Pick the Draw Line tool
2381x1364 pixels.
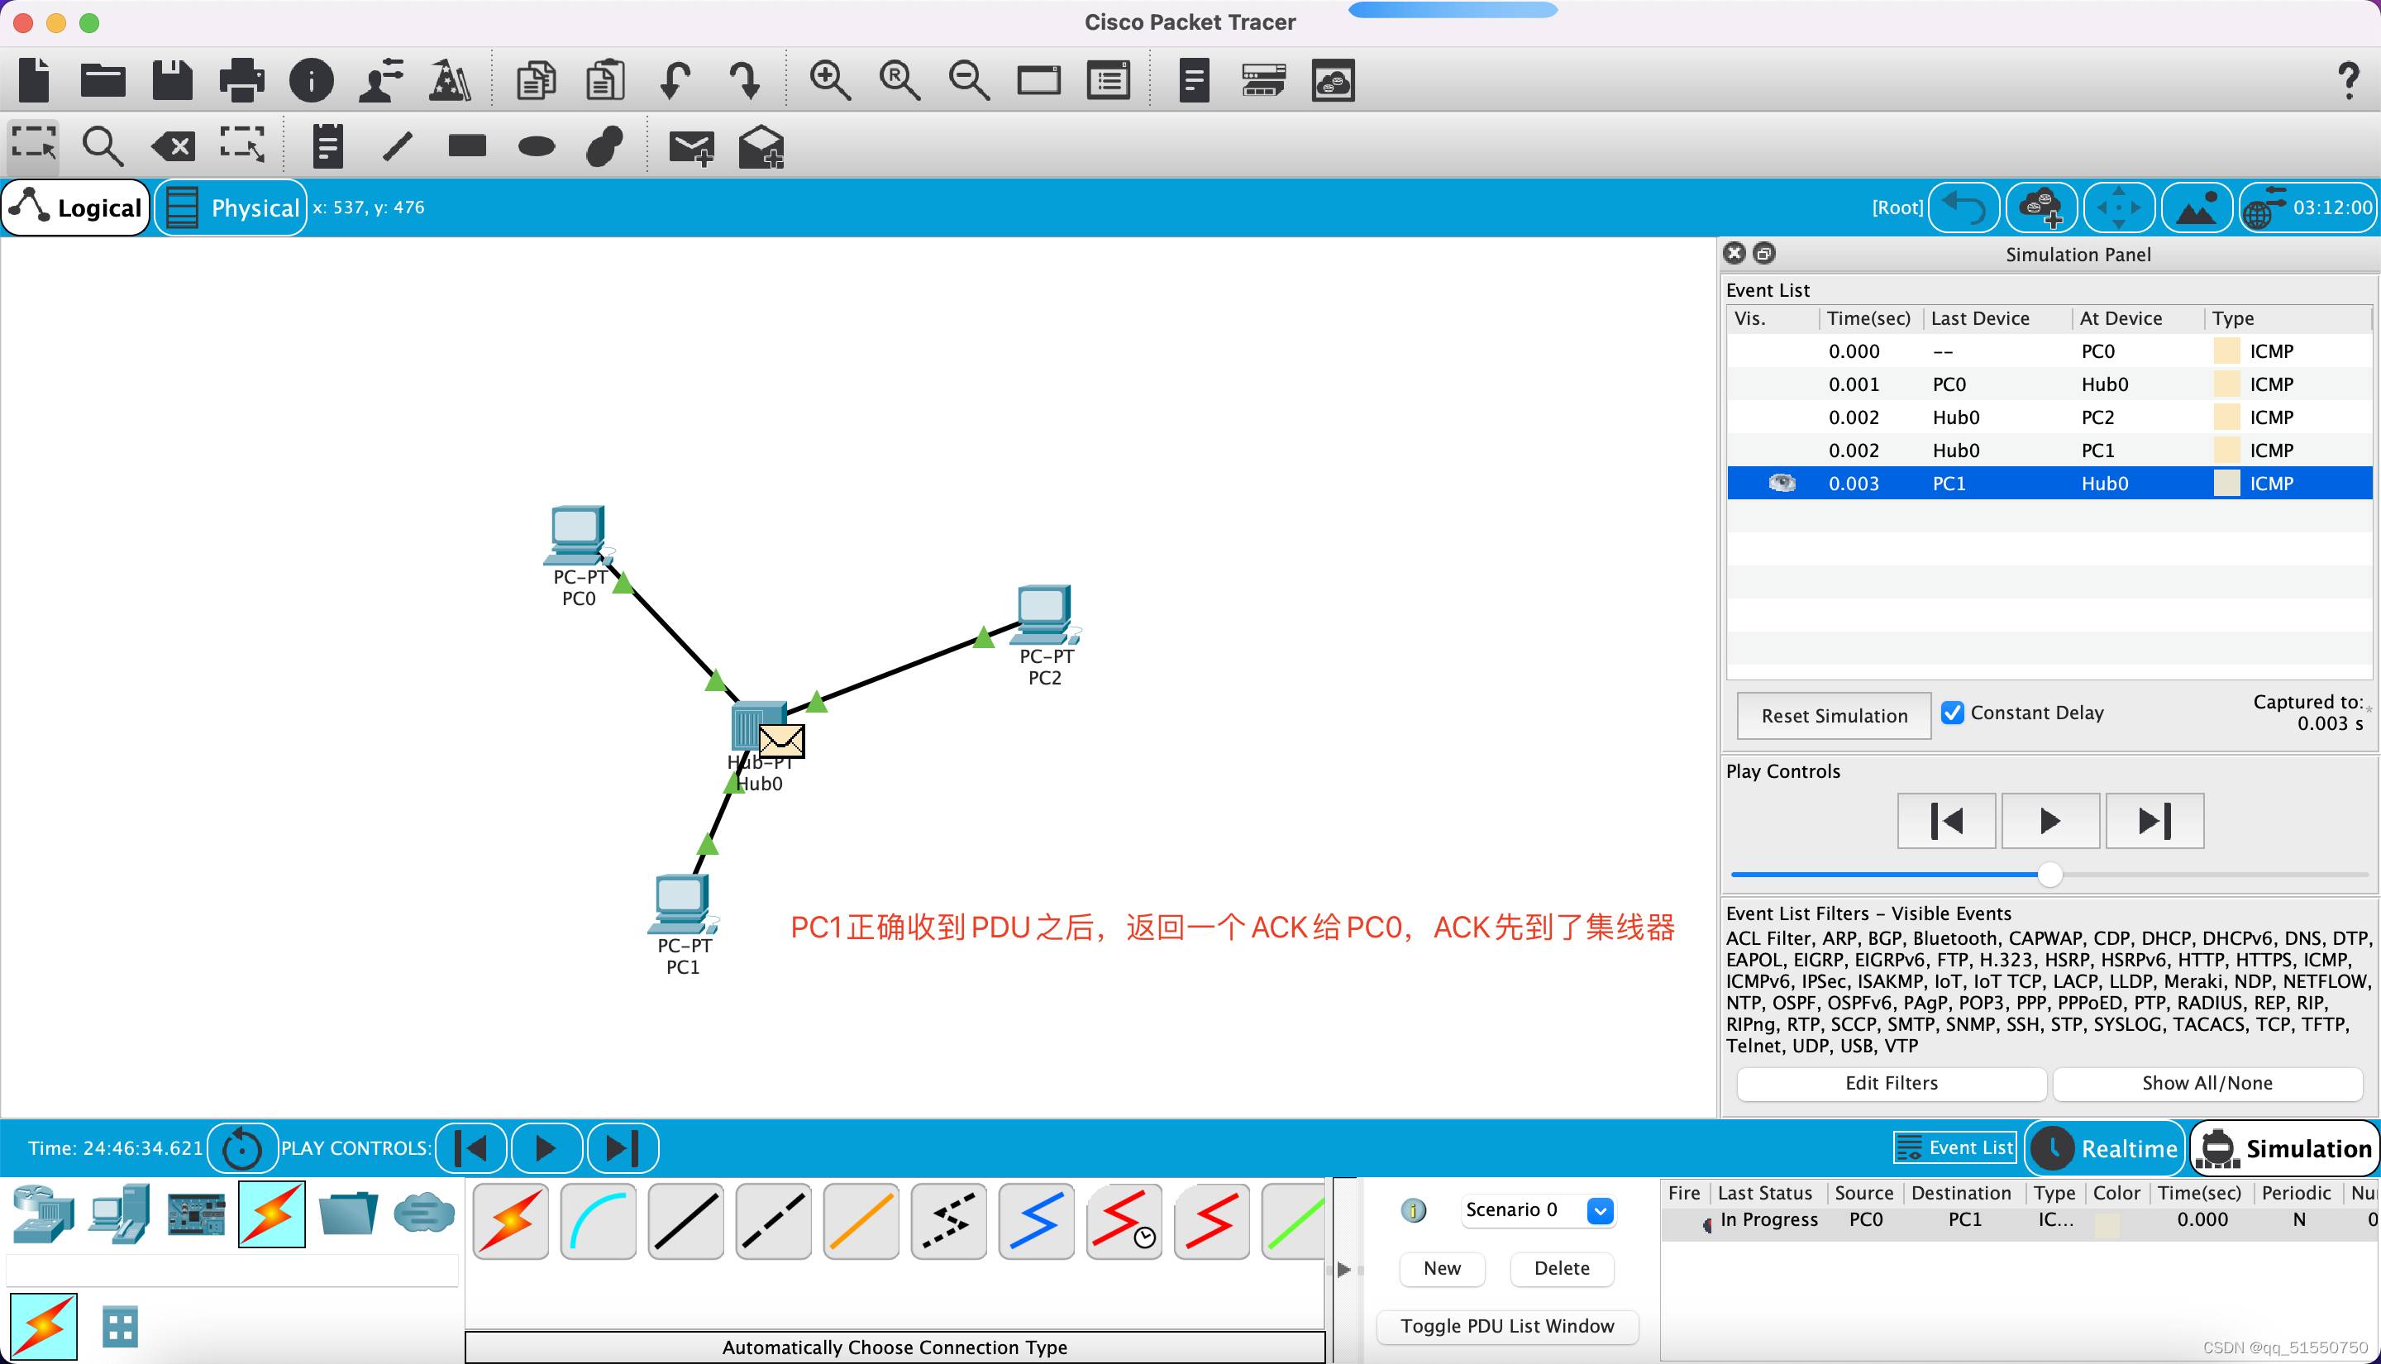click(398, 146)
